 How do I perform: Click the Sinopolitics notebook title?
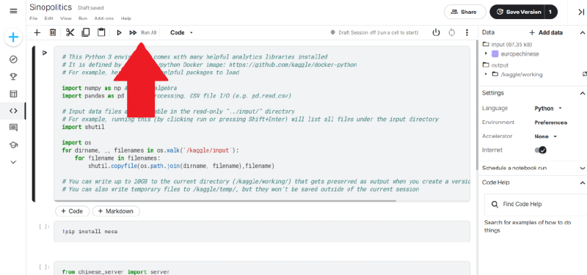[51, 7]
